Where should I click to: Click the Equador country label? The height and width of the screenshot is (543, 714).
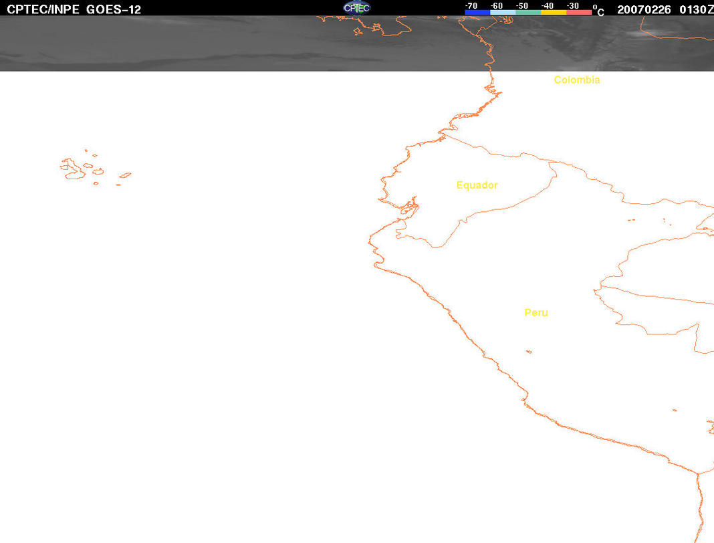477,185
